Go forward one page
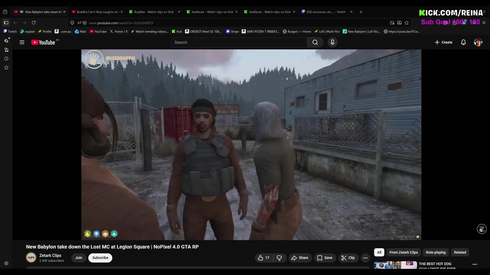This screenshot has height=275, width=490. (24, 23)
